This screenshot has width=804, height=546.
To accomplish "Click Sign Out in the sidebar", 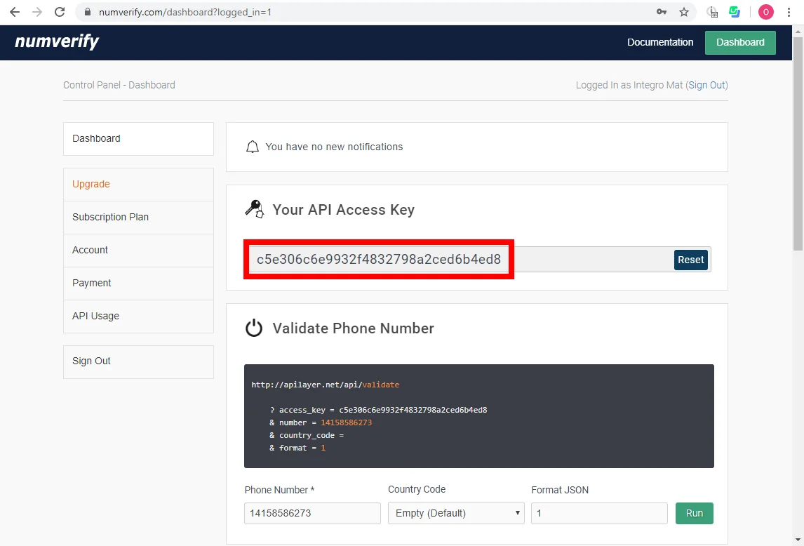I will tap(138, 361).
